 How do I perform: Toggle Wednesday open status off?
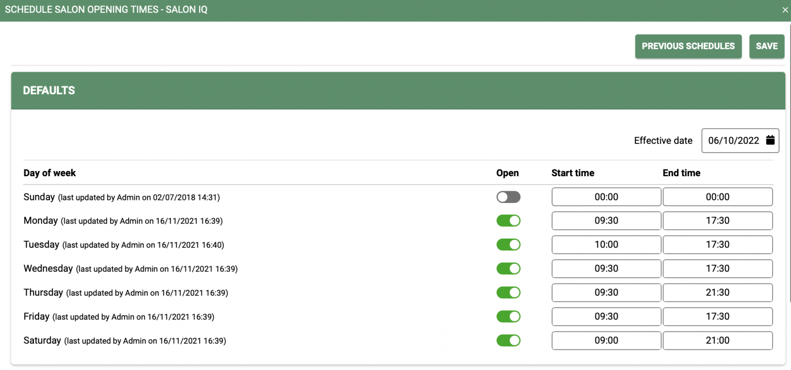click(508, 268)
